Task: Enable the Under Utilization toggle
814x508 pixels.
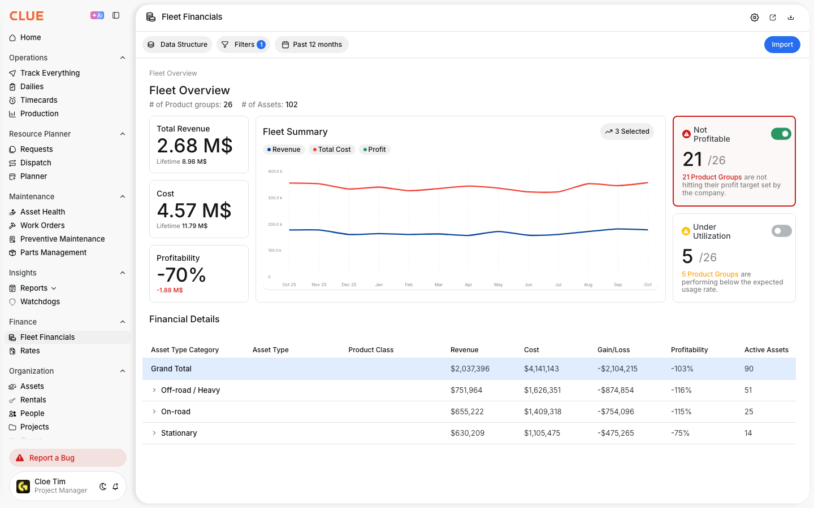Action: point(782,231)
